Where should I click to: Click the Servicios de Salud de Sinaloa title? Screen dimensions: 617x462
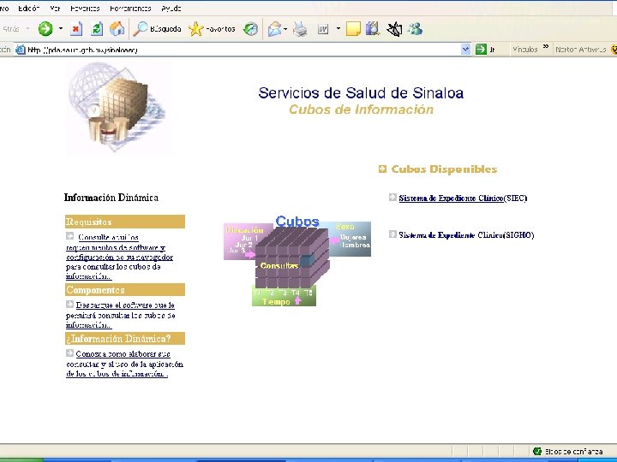pyautogui.click(x=361, y=93)
